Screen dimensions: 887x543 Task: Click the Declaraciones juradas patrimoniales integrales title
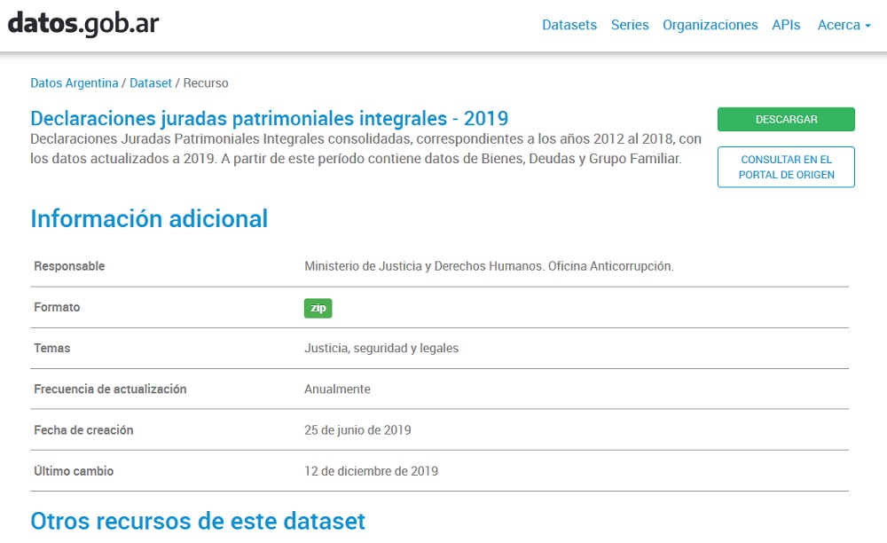269,119
